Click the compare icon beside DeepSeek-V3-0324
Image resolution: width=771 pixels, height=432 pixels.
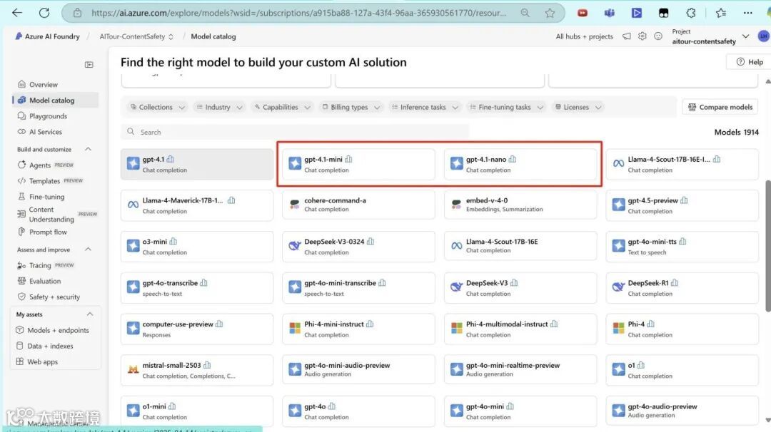point(371,242)
